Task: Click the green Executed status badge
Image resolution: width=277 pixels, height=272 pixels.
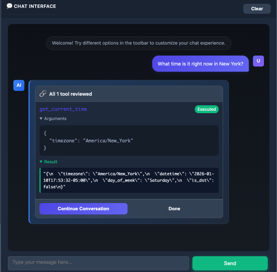Action: point(207,109)
